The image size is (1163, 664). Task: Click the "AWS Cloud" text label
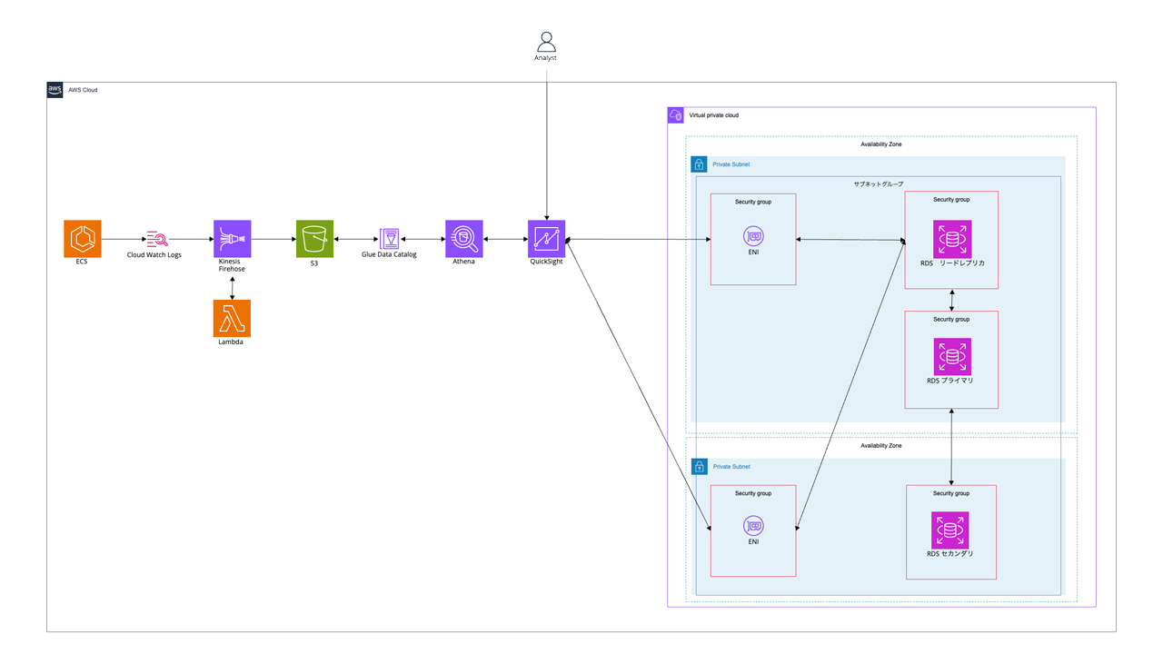83,90
